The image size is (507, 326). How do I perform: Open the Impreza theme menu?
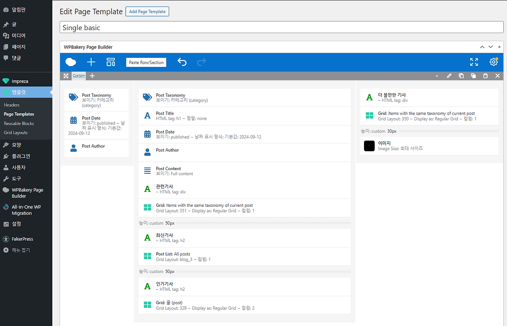tap(26, 81)
